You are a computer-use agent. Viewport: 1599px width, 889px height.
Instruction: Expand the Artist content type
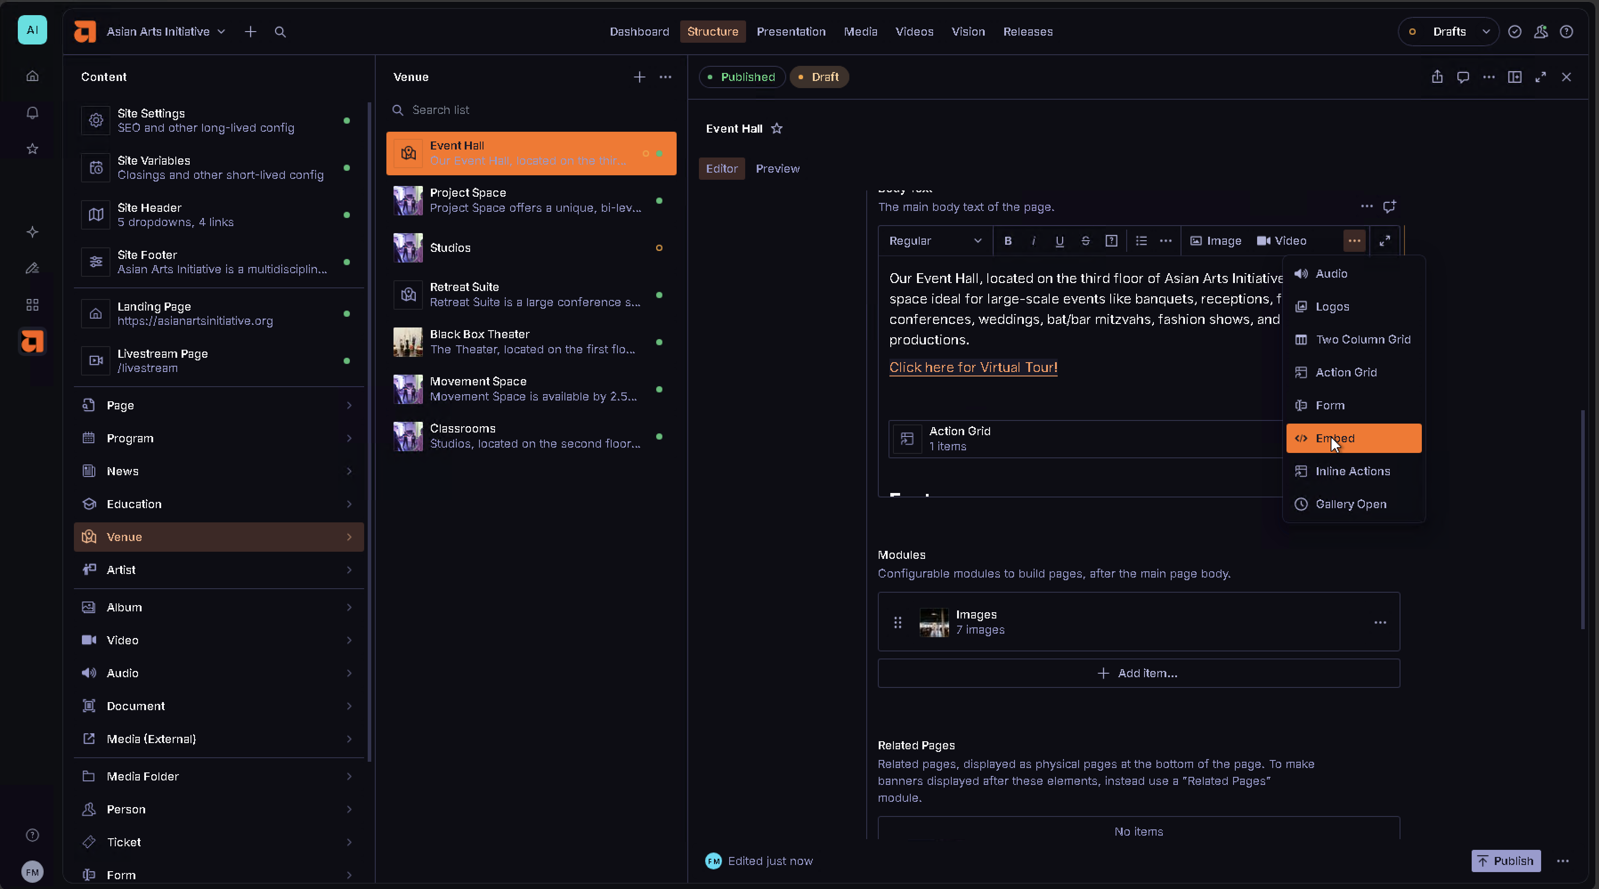[x=219, y=570]
